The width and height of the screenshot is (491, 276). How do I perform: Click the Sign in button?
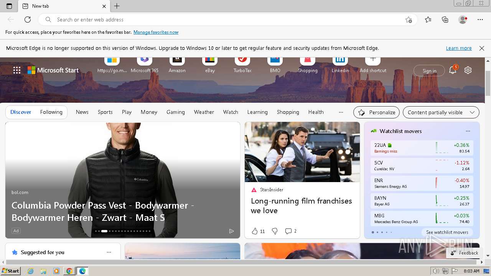coord(429,71)
